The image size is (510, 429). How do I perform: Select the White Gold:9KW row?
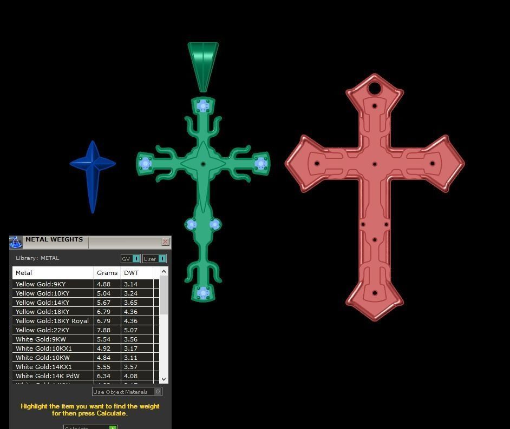click(86, 339)
